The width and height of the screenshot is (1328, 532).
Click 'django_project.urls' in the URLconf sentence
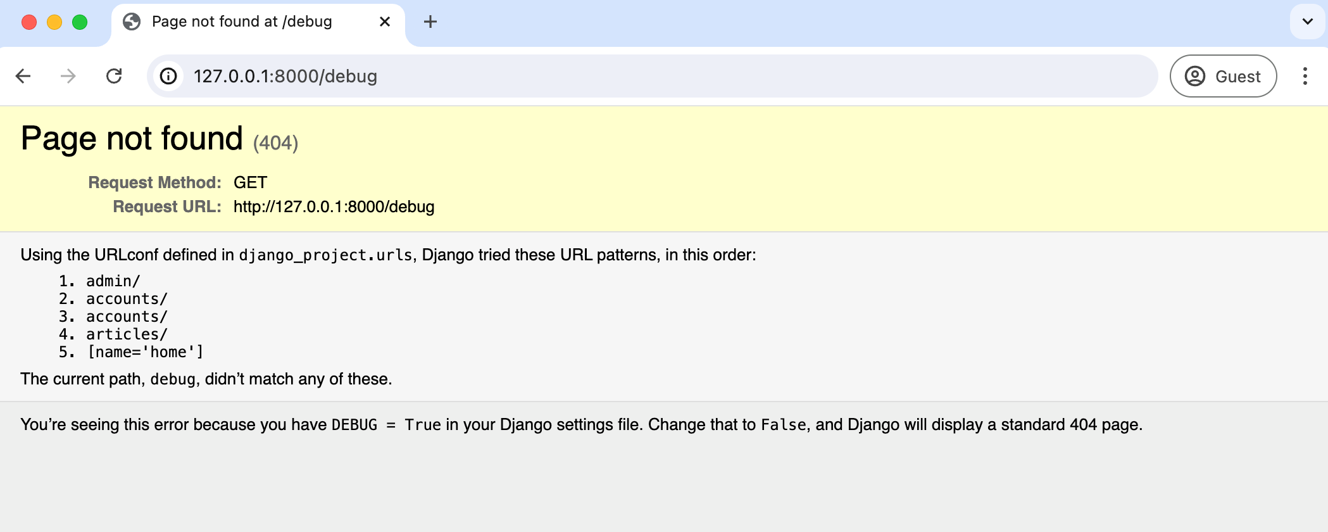click(325, 255)
